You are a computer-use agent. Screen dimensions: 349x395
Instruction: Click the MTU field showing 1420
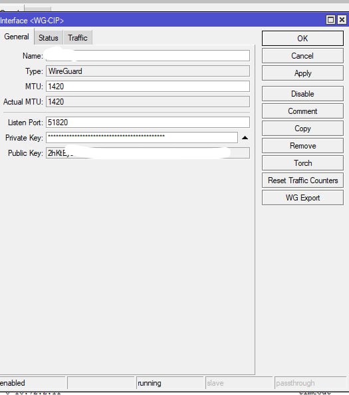pyautogui.click(x=148, y=87)
